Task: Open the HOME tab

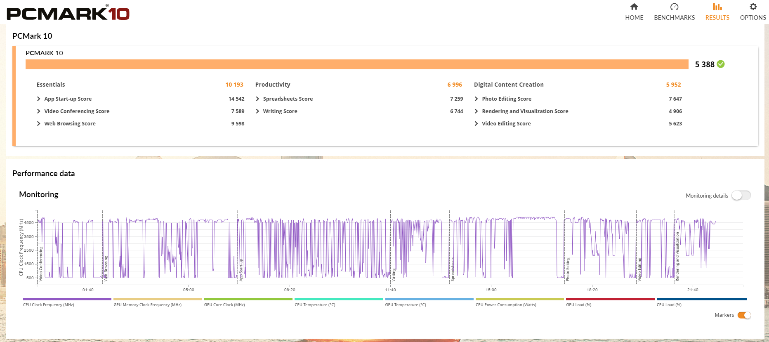Action: pyautogui.click(x=634, y=12)
